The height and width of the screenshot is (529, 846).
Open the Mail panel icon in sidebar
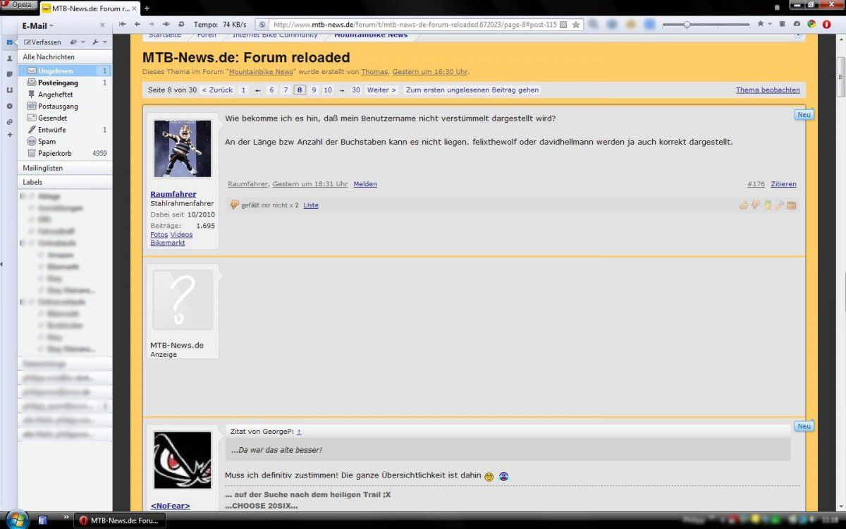pos(9,42)
